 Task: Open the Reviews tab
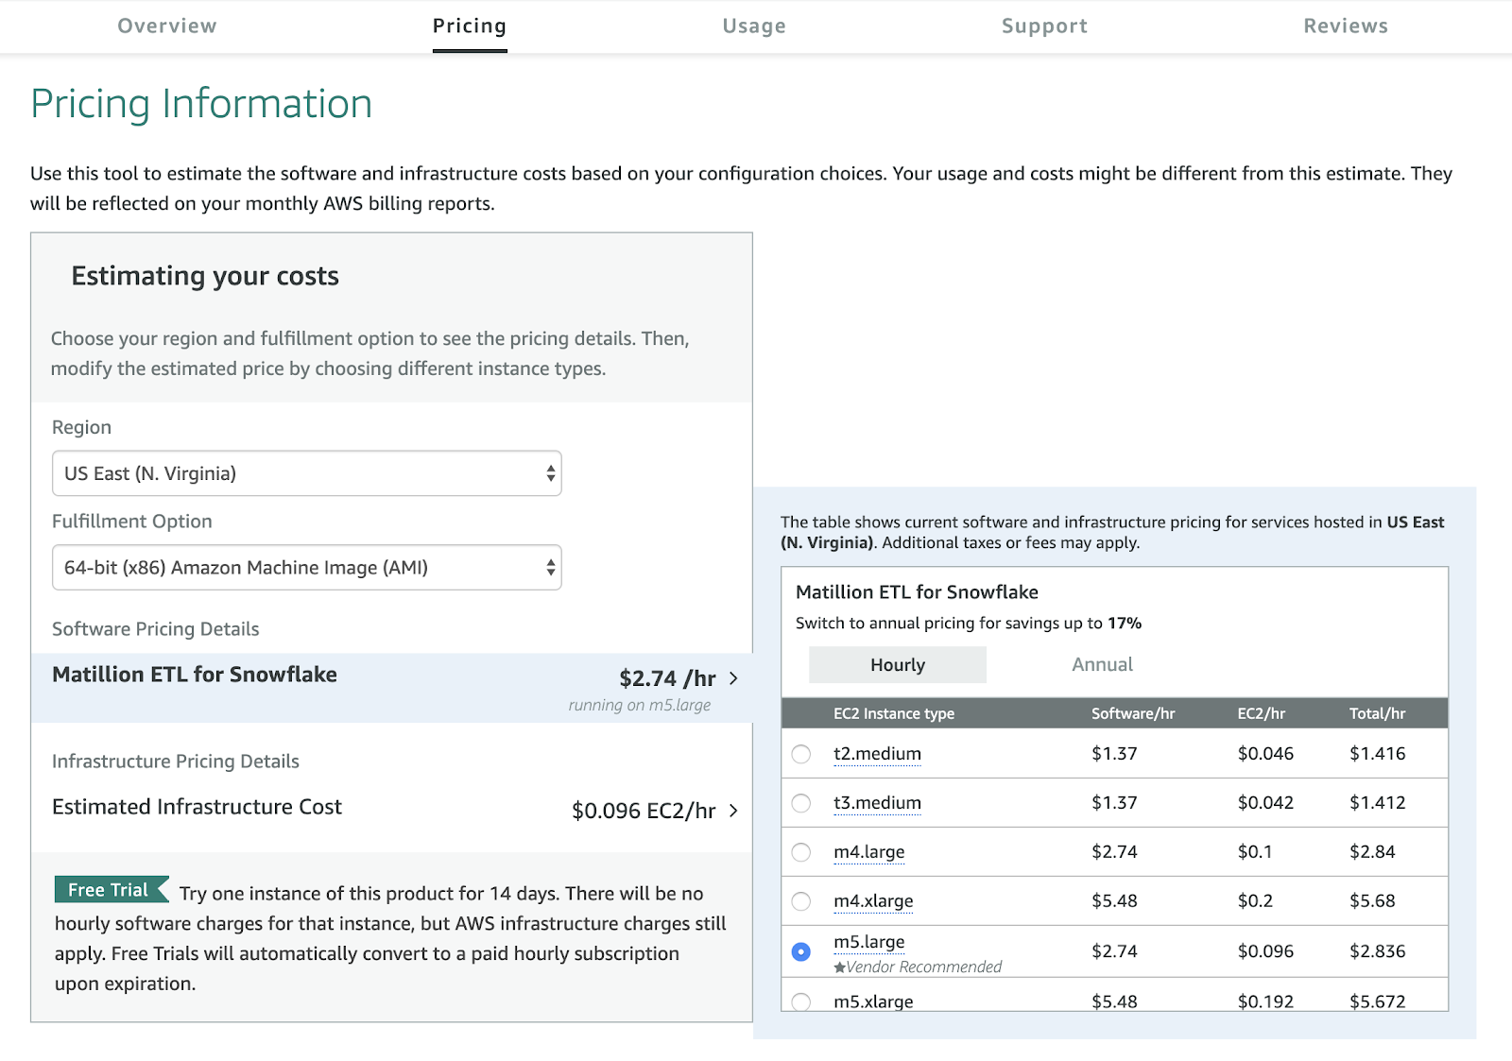(x=1346, y=26)
